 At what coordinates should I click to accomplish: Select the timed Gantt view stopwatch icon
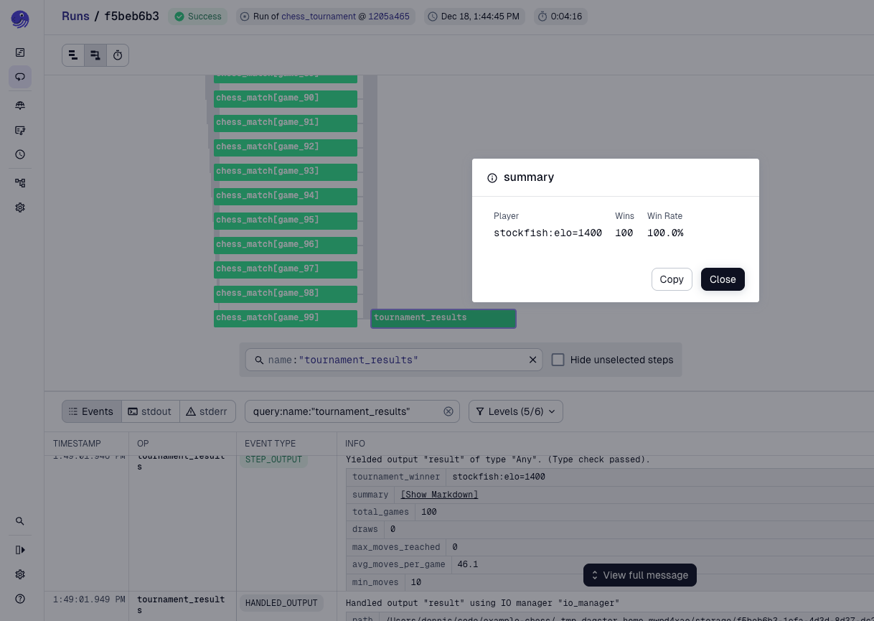[118, 55]
